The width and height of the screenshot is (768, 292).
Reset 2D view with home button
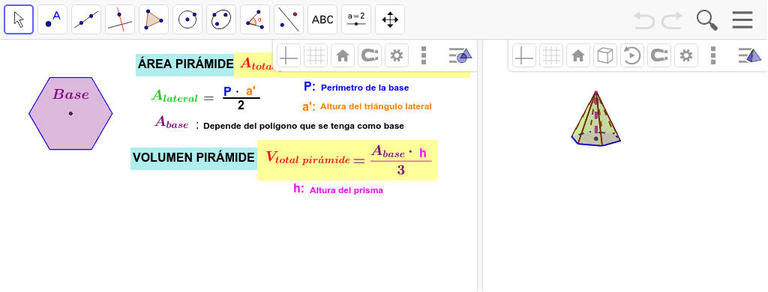342,55
